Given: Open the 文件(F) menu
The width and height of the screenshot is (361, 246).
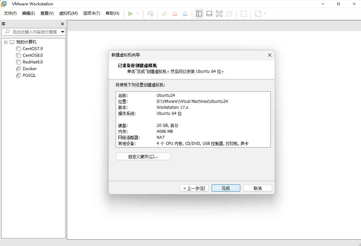Looking at the screenshot, I should 10,13.
